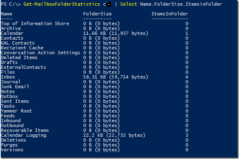This screenshot has width=239, height=159.
Task: Select the Calendar folder name
Action: coord(12,33)
